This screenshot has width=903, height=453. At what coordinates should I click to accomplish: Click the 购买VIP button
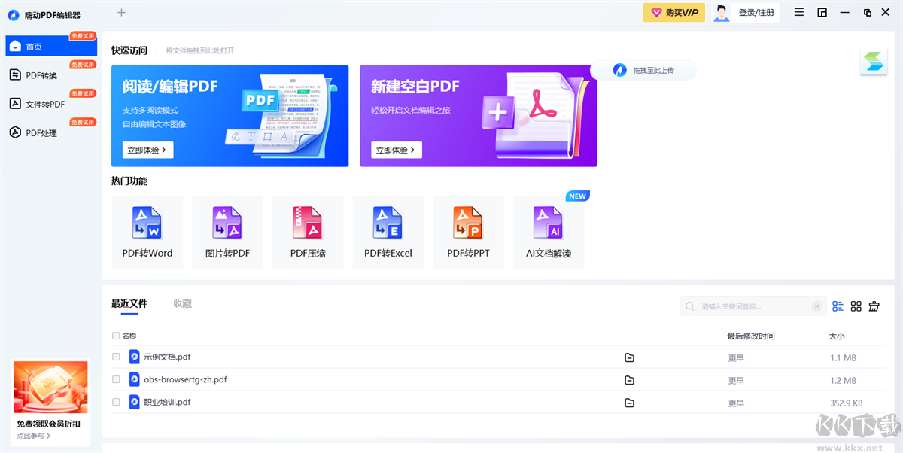[x=673, y=13]
